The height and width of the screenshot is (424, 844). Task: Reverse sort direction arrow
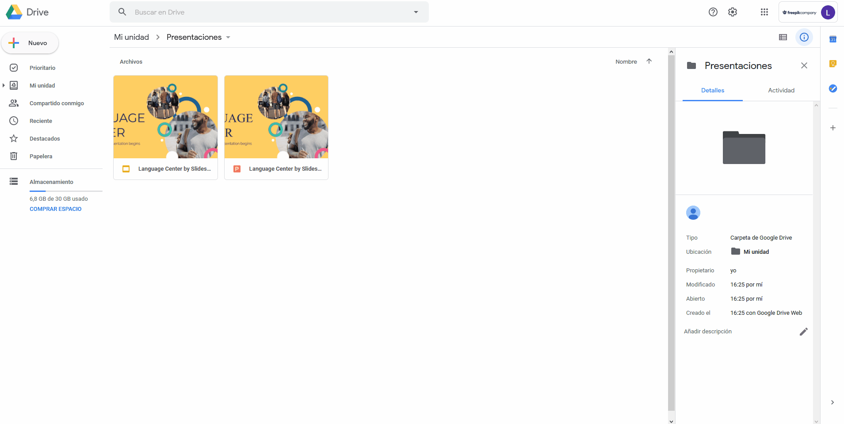coord(649,61)
